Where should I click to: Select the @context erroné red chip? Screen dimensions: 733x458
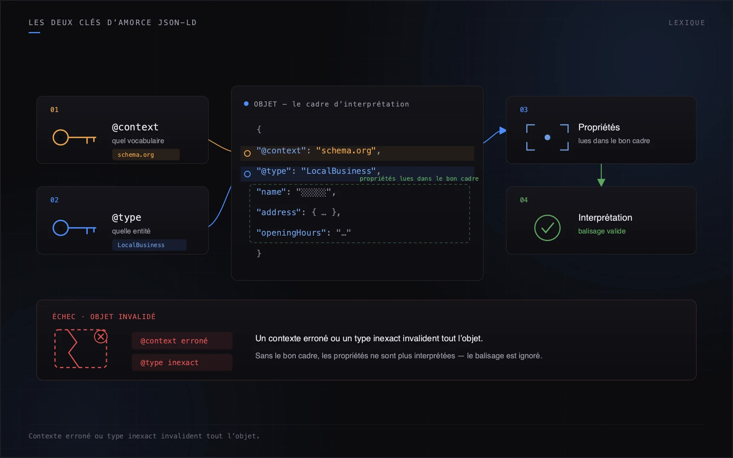pyautogui.click(x=182, y=340)
